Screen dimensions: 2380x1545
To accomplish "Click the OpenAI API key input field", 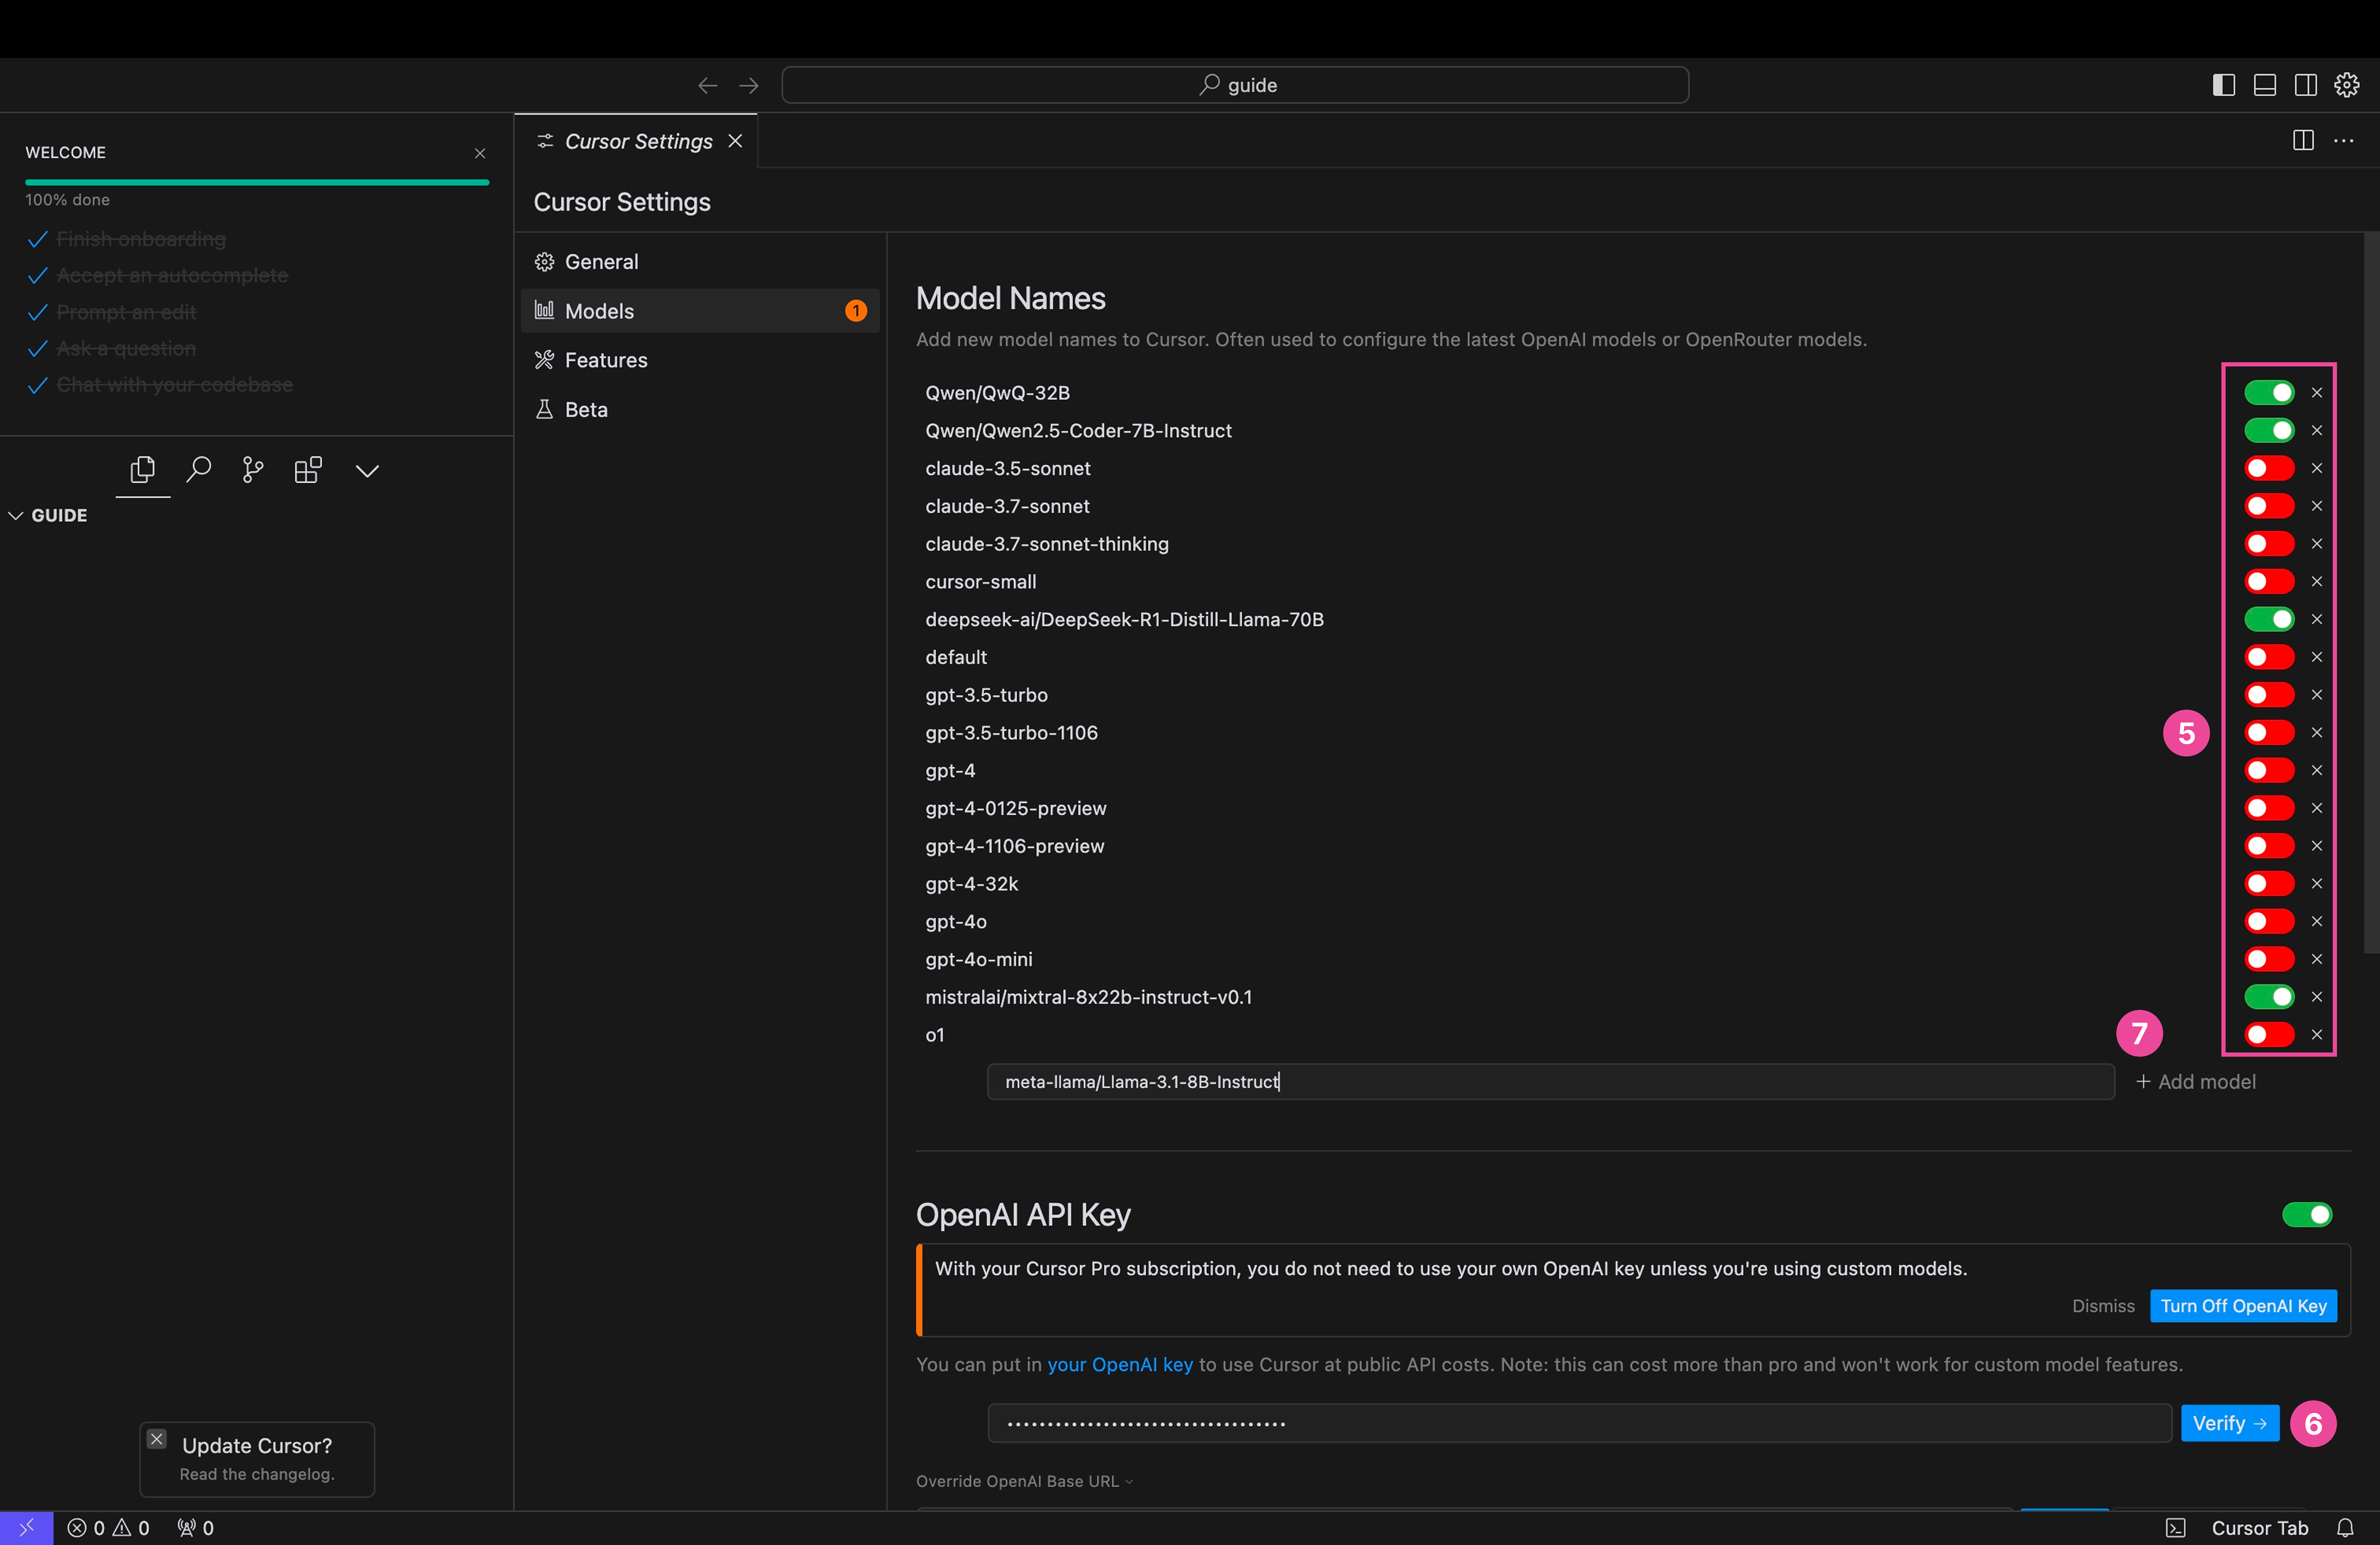I will pos(1580,1423).
